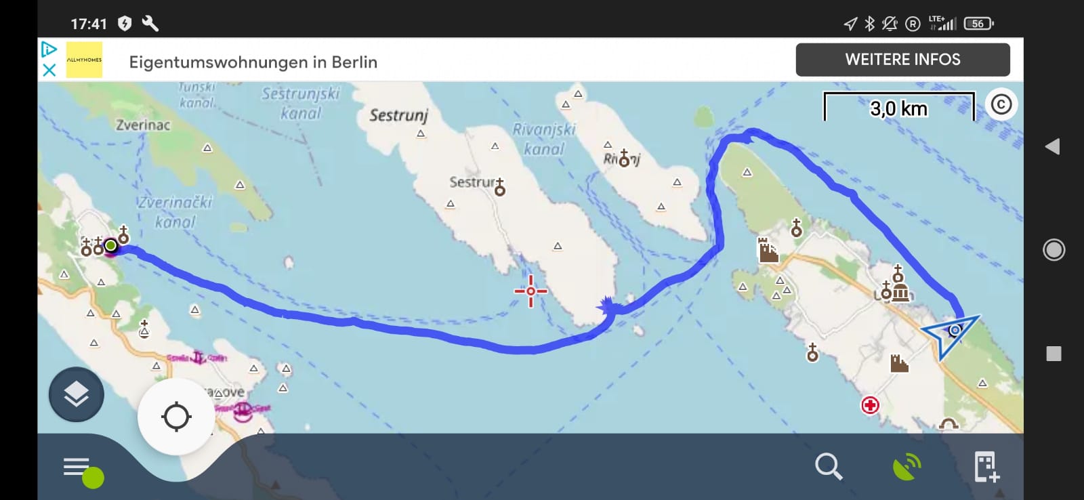Open the map layers button

click(76, 394)
